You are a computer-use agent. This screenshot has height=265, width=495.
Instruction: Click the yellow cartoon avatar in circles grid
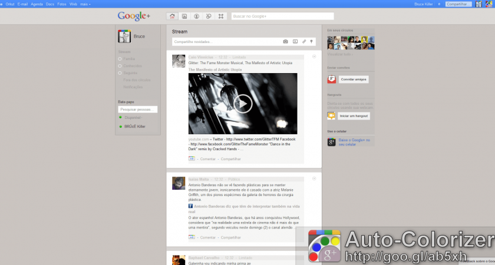tap(364, 39)
